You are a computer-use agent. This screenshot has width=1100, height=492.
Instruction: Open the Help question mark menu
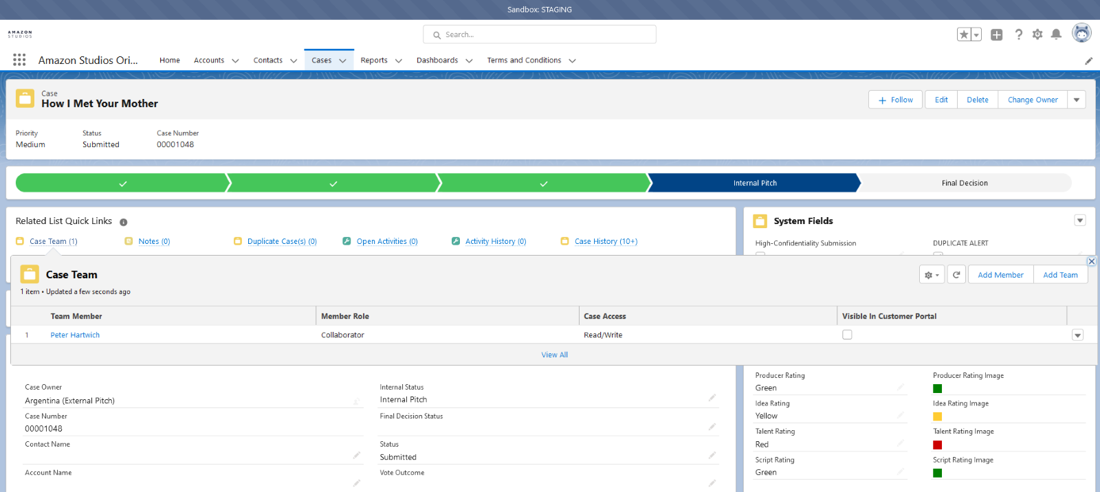(1018, 34)
